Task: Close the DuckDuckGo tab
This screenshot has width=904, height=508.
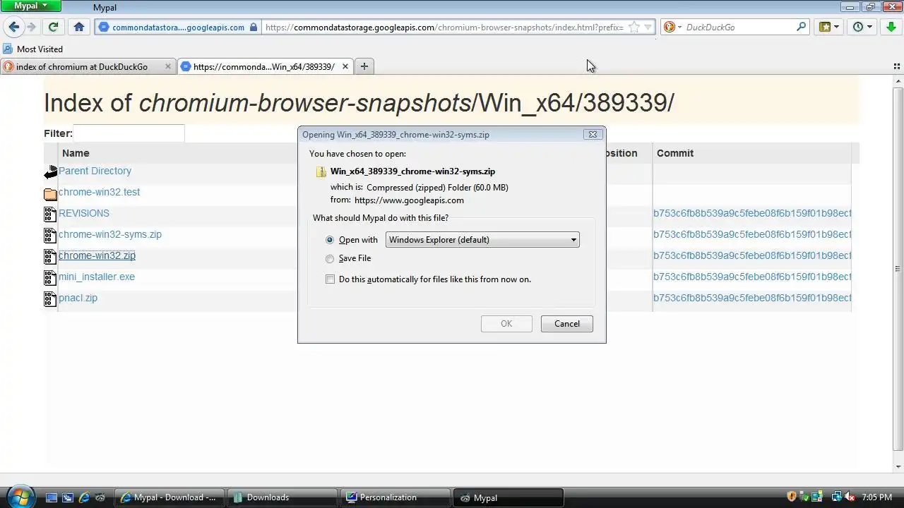Action: (168, 66)
